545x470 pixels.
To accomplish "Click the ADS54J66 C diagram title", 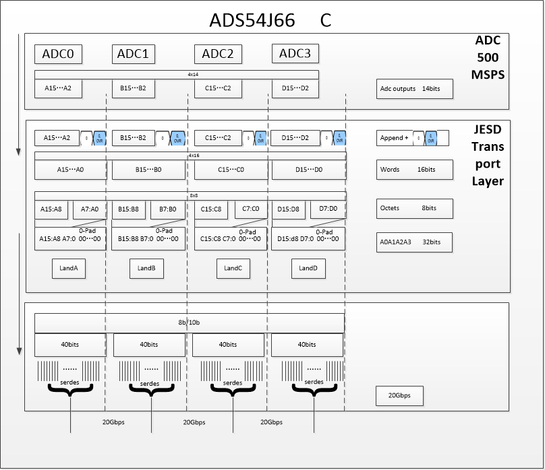I will click(x=270, y=20).
